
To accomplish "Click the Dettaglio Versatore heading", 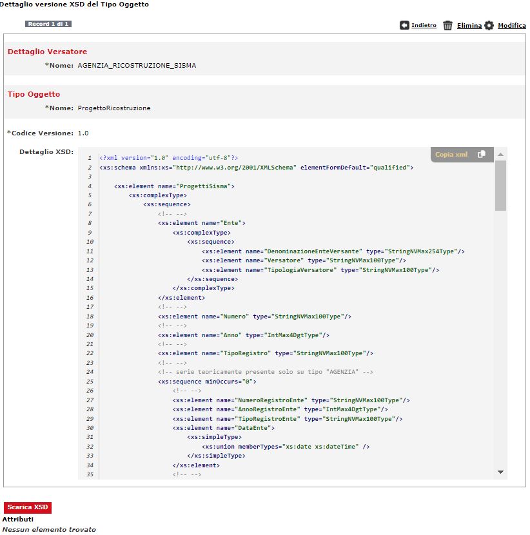I will (48, 52).
